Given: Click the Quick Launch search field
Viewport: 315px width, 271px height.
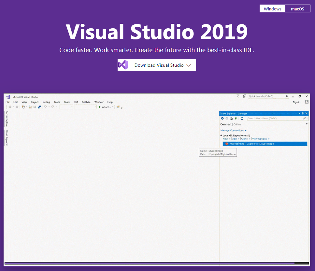Looking at the screenshot, I should pos(266,96).
